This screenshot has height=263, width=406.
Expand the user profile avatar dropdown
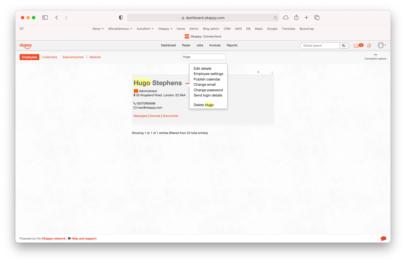coord(382,45)
